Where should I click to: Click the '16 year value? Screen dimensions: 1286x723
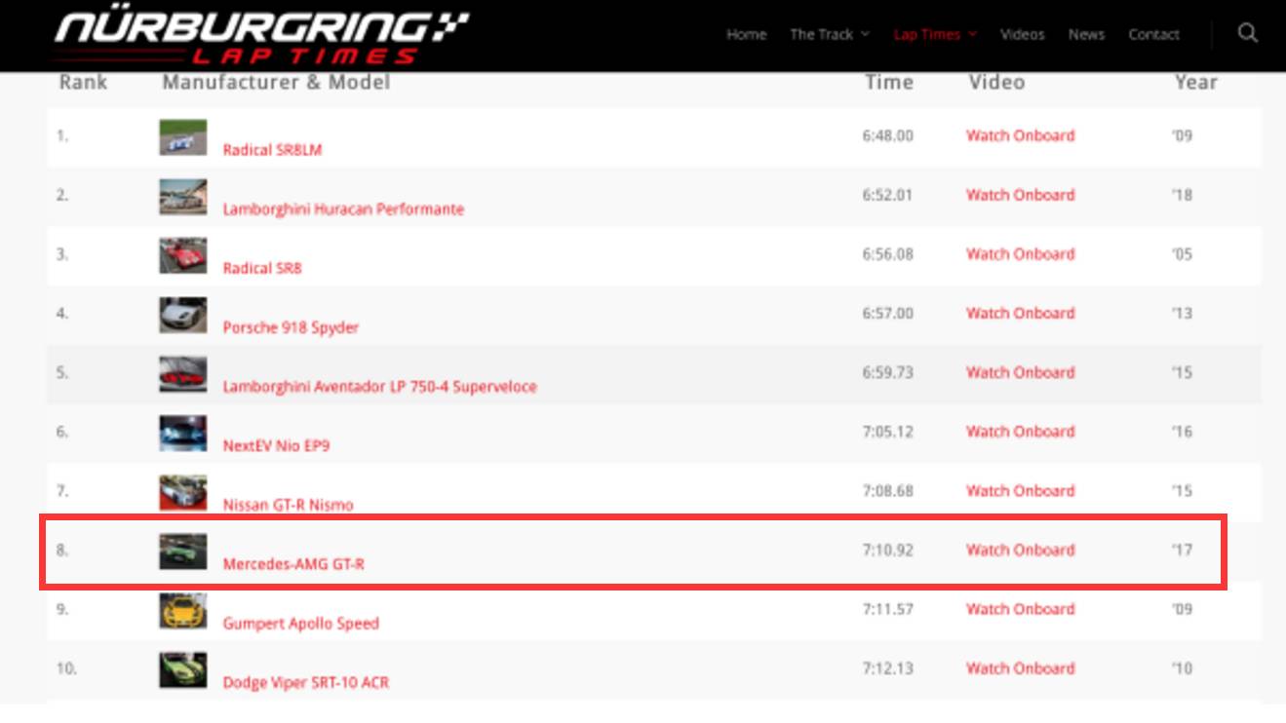coord(1183,432)
